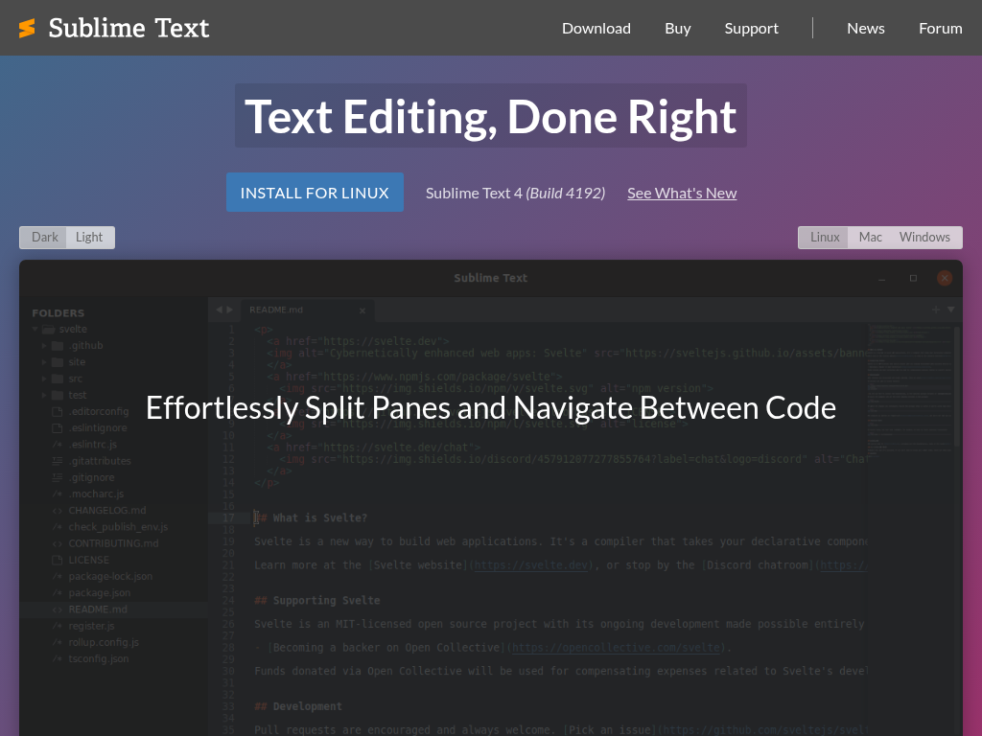Expand the src folder arrow
Image resolution: width=982 pixels, height=736 pixels.
point(44,379)
